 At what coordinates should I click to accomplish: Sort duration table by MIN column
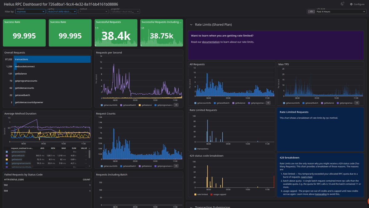(x=53, y=148)
